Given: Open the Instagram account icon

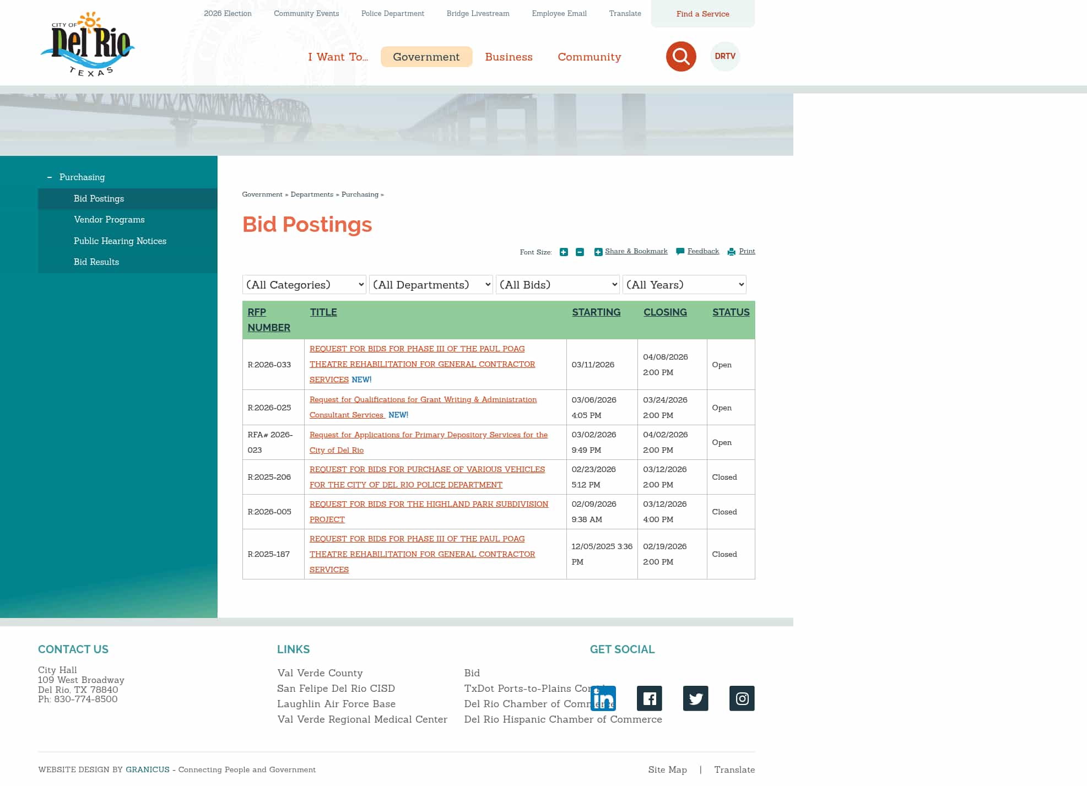Looking at the screenshot, I should 742,698.
